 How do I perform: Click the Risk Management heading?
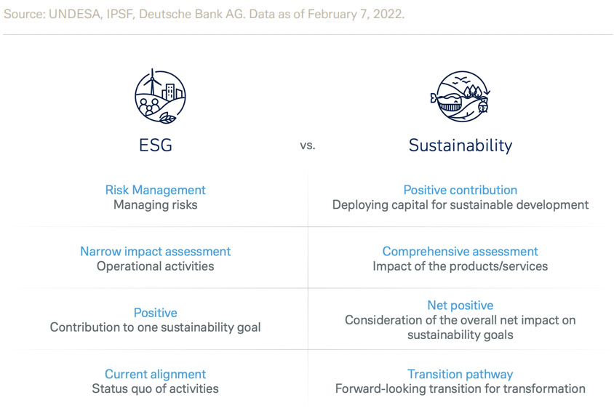click(156, 190)
